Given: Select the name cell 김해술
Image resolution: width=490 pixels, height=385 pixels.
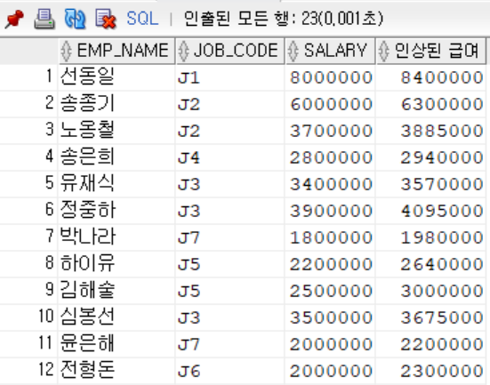Looking at the screenshot, I should pyautogui.click(x=116, y=291).
